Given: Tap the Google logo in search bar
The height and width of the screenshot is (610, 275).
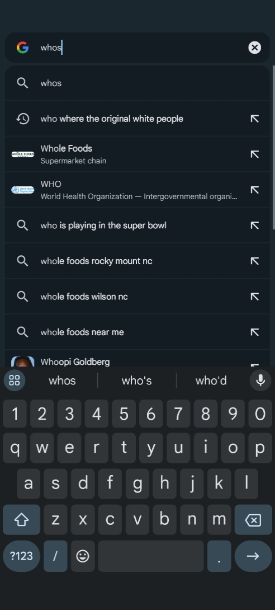Looking at the screenshot, I should [x=22, y=48].
